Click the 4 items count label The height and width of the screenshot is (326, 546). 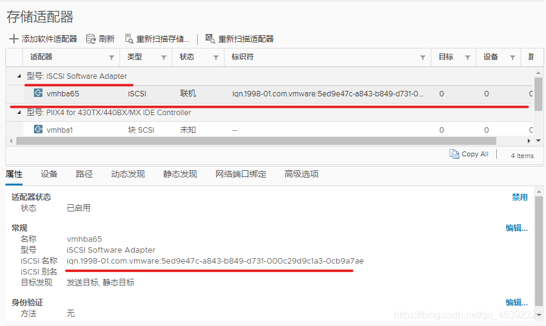522,156
